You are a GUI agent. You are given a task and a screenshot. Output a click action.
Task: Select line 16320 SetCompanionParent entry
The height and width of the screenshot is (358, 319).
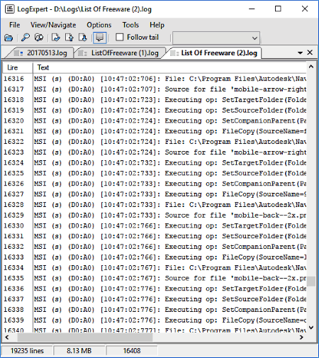coord(155,121)
